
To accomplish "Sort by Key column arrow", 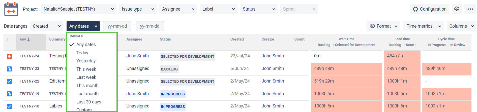I will (x=28, y=40).
